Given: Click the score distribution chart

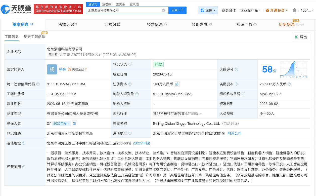Looking at the screenshot, I should pos(294,69).
